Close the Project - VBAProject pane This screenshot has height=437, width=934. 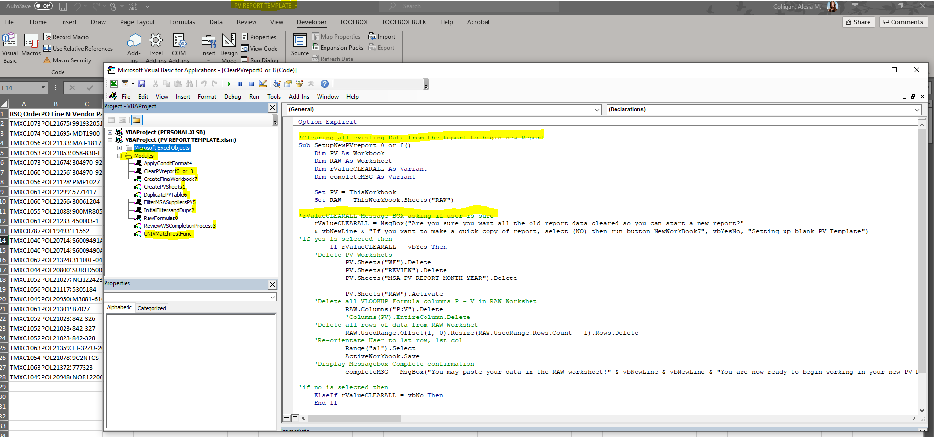click(273, 107)
